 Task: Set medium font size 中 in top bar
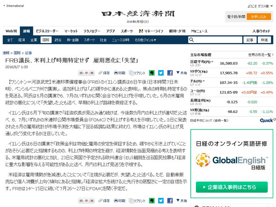coord(86,73)
